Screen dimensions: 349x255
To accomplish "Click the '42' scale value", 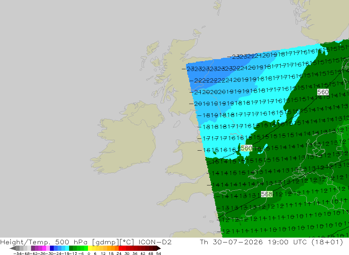I will pyautogui.click(x=143, y=254).
